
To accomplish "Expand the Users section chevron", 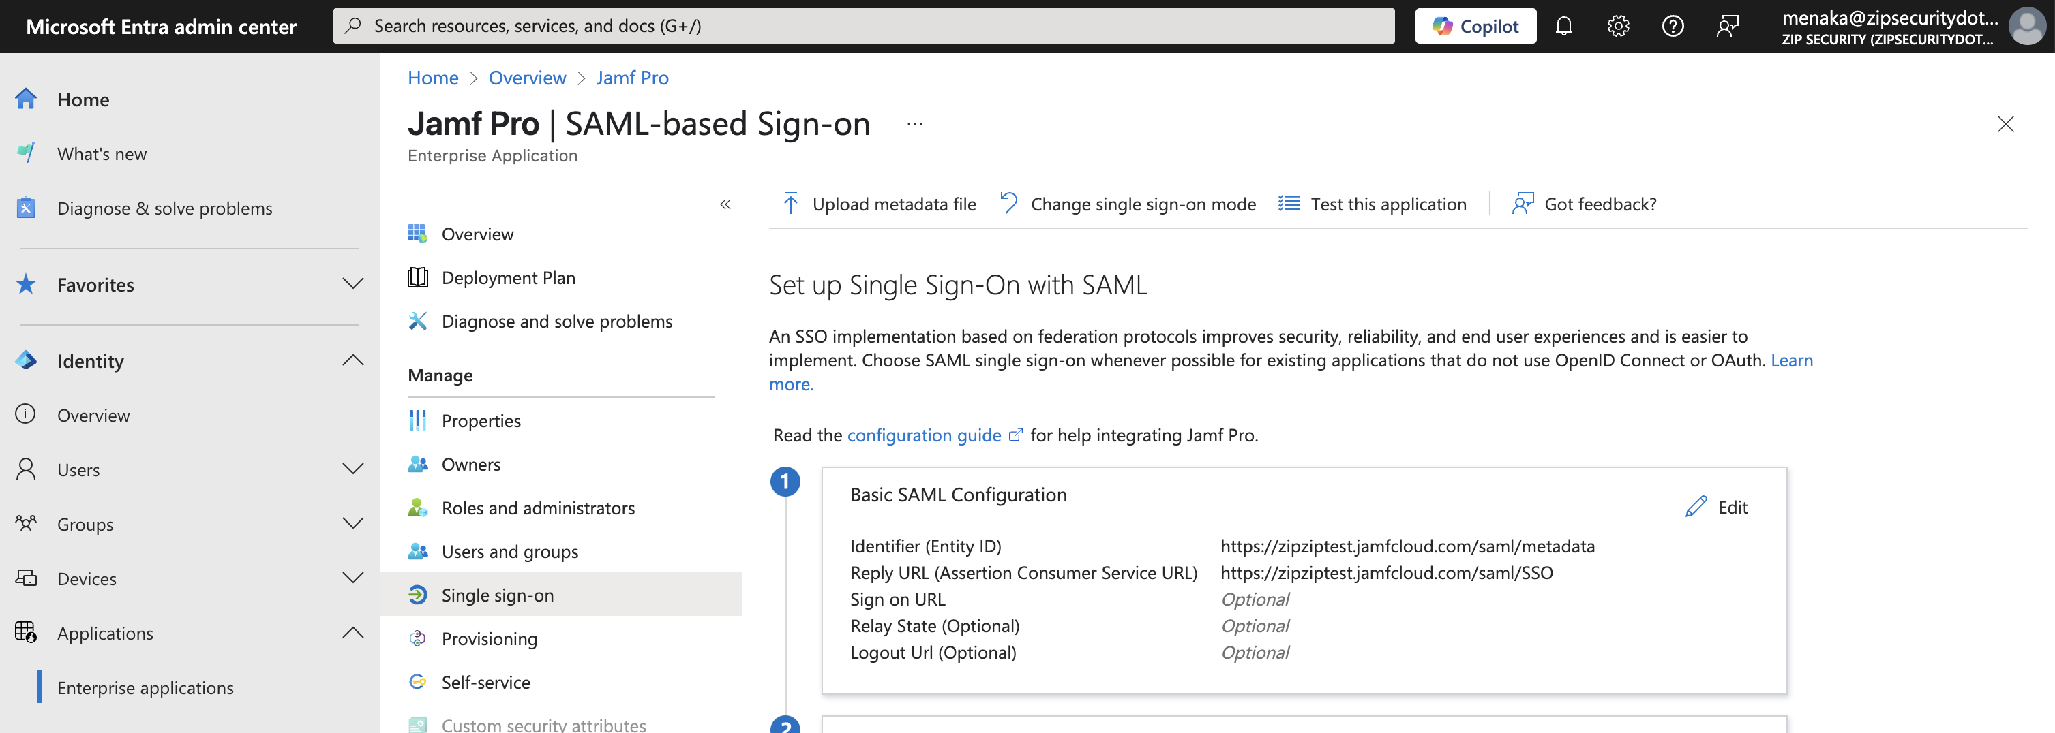I will 352,469.
